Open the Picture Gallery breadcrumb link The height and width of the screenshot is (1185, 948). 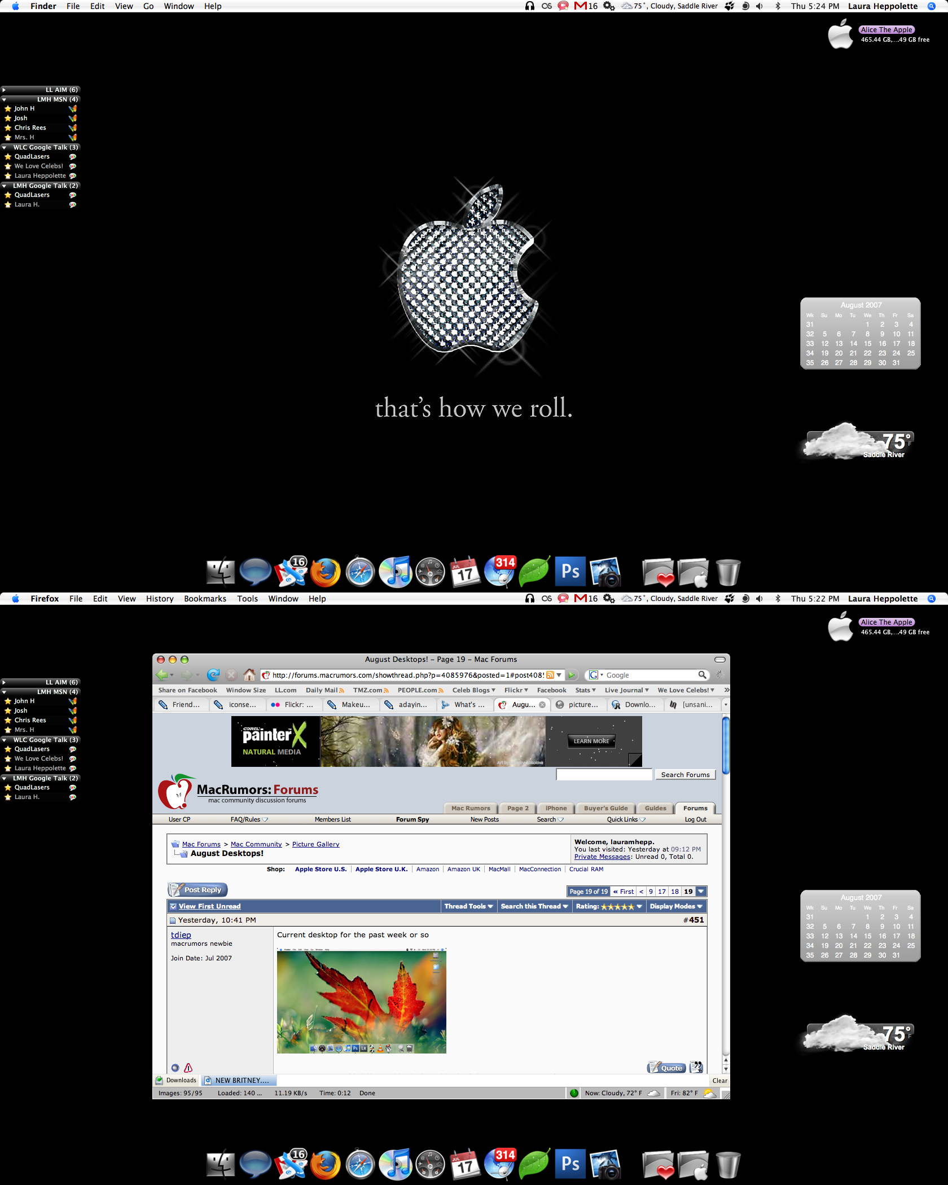pyautogui.click(x=315, y=844)
